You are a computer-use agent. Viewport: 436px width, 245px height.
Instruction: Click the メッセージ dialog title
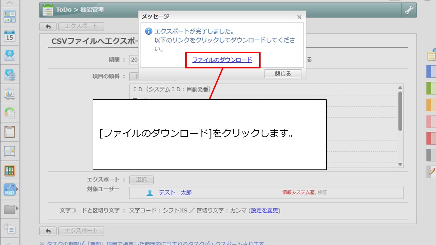point(155,16)
